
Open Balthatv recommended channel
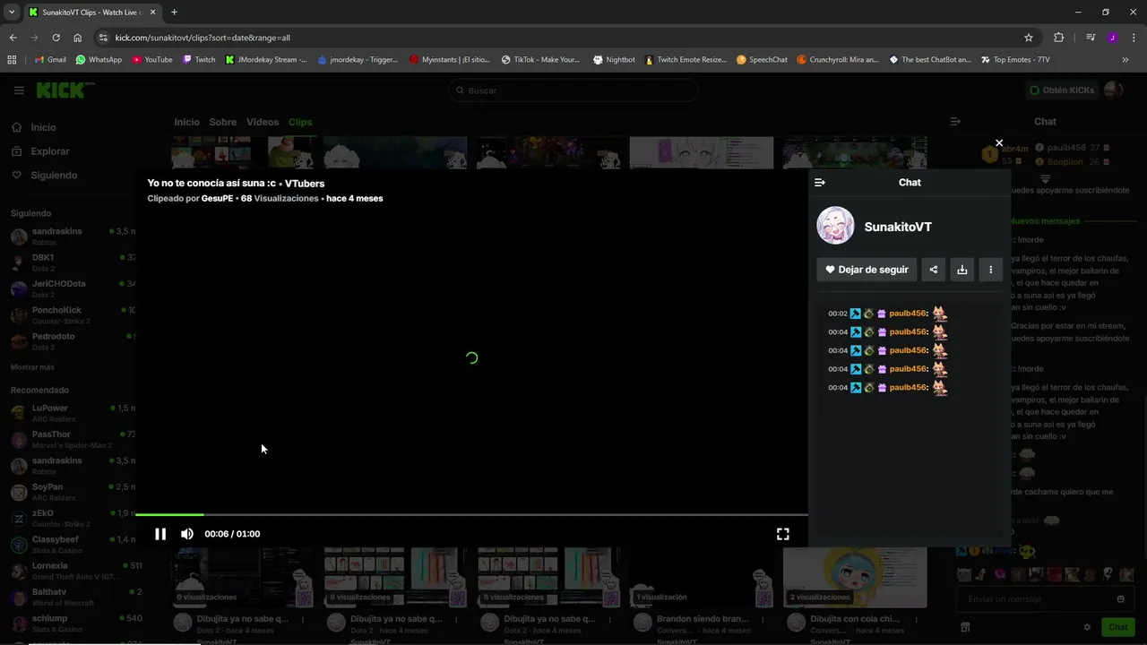click(72, 597)
